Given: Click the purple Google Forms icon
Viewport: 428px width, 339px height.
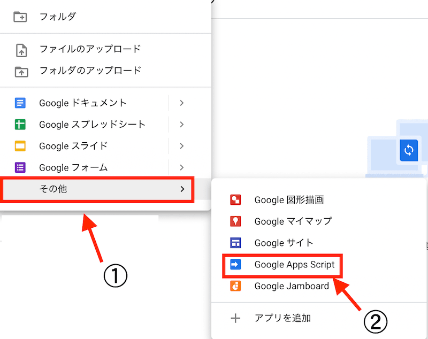Looking at the screenshot, I should [20, 167].
